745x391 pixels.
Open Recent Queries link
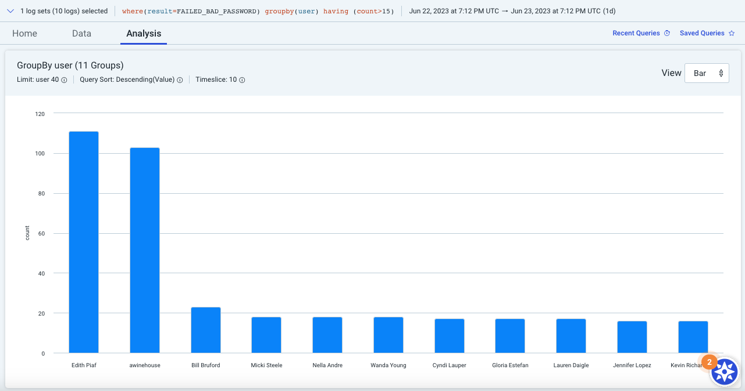[x=636, y=34]
